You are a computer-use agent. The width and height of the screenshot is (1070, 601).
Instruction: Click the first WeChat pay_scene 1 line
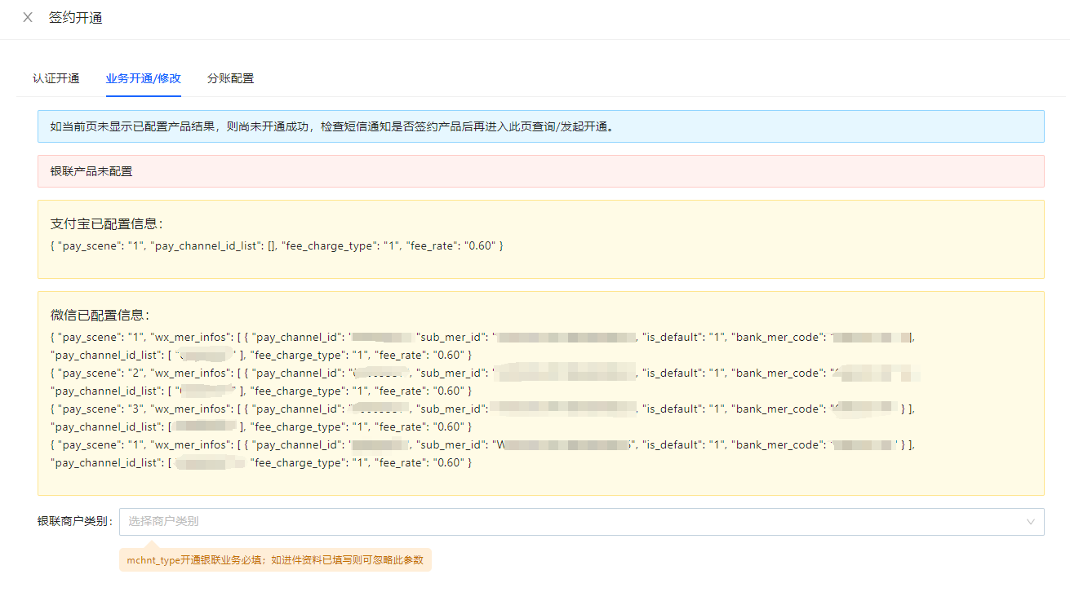(98, 337)
